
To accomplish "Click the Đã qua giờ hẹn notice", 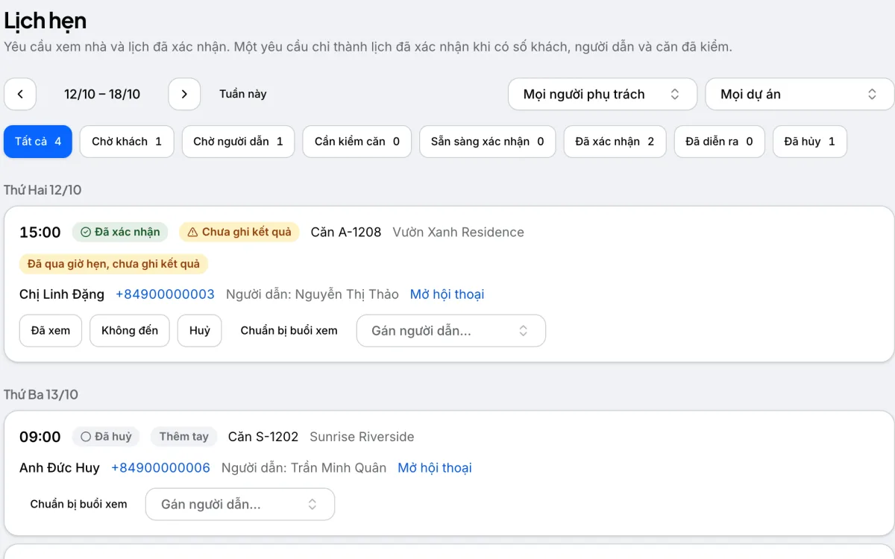I will click(114, 264).
